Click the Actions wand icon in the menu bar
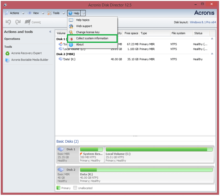The width and height of the screenshot is (220, 196). click(7, 13)
